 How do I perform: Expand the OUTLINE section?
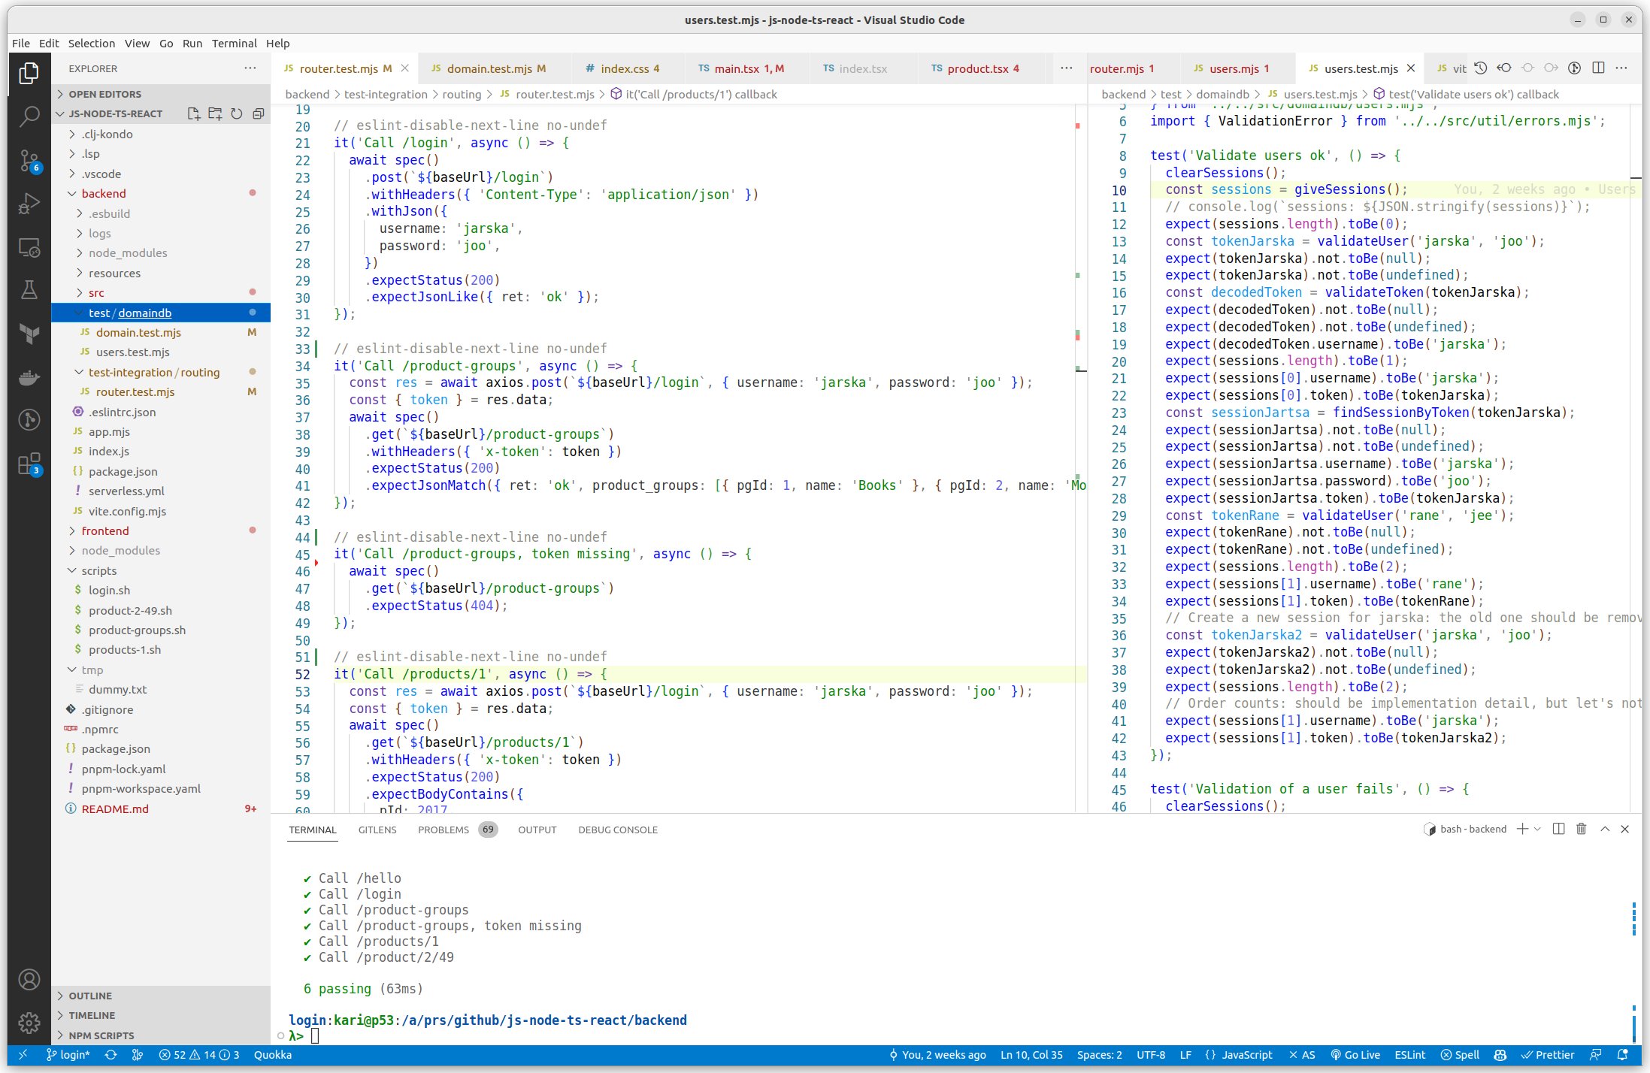[161, 996]
